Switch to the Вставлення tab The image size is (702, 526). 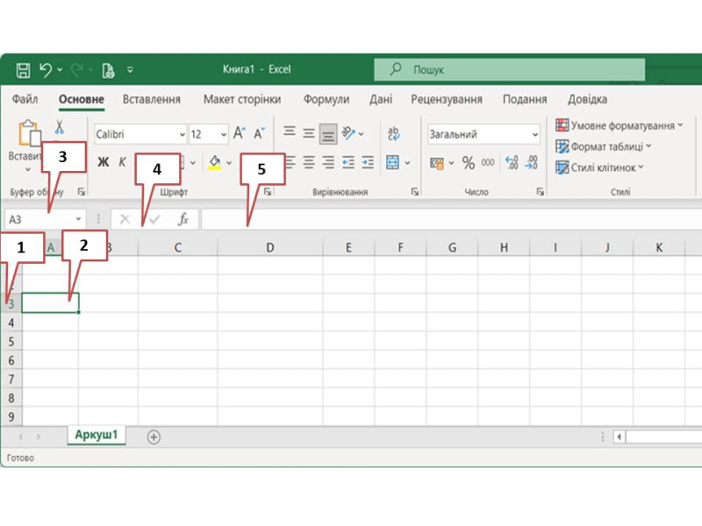pos(152,99)
